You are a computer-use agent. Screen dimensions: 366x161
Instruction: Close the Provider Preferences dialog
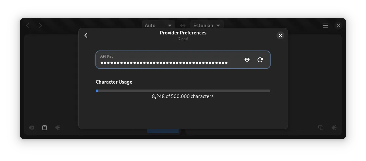click(280, 35)
